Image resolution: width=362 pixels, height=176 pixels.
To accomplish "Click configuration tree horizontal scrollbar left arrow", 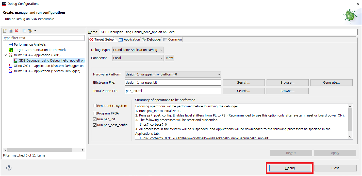I will tap(5, 150).
